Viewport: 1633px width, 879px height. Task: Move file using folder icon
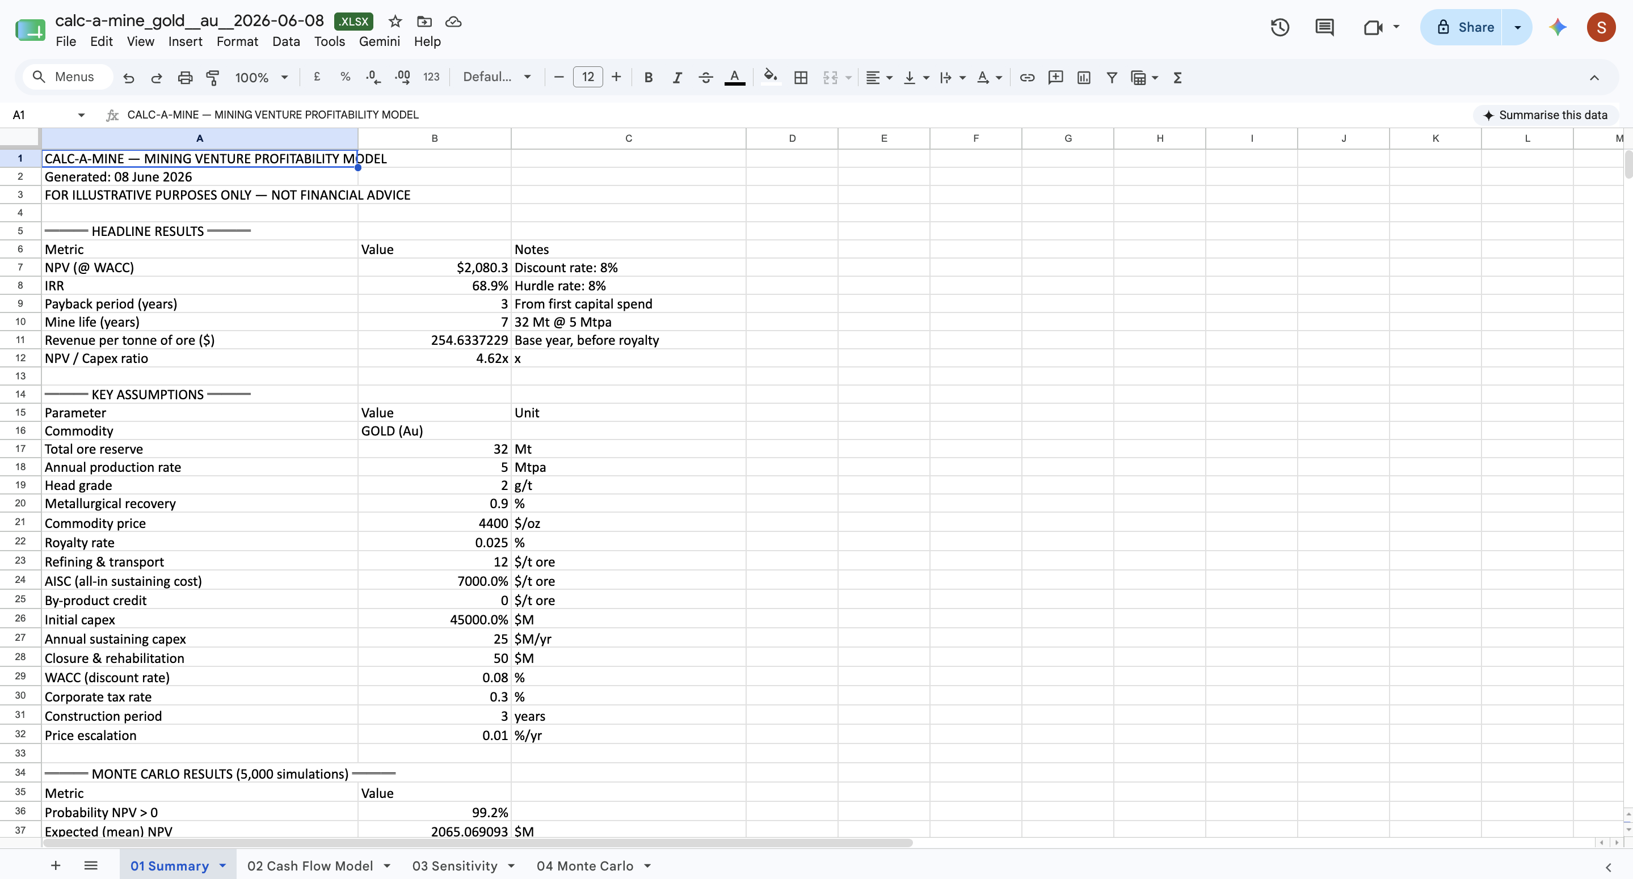point(424,22)
